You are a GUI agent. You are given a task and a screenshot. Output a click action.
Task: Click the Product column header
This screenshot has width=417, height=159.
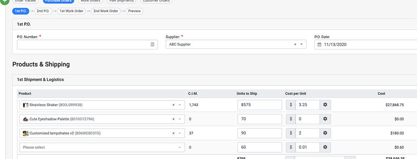click(25, 94)
